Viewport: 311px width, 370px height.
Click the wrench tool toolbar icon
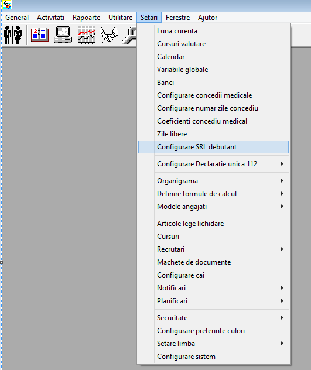click(x=129, y=35)
